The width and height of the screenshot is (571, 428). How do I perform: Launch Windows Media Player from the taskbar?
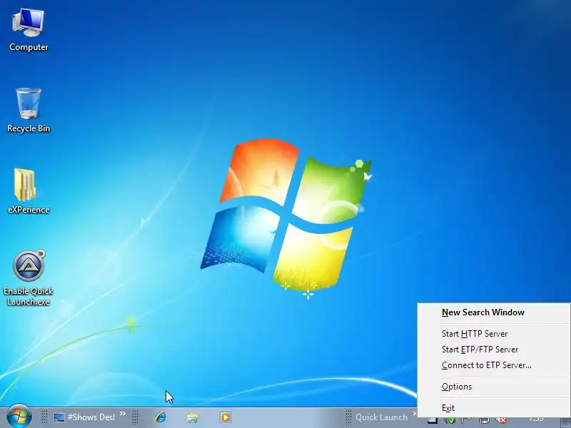pos(226,417)
